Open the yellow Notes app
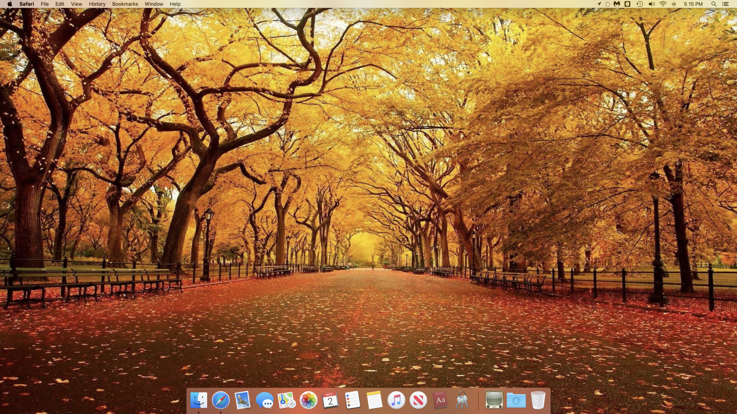 click(374, 400)
